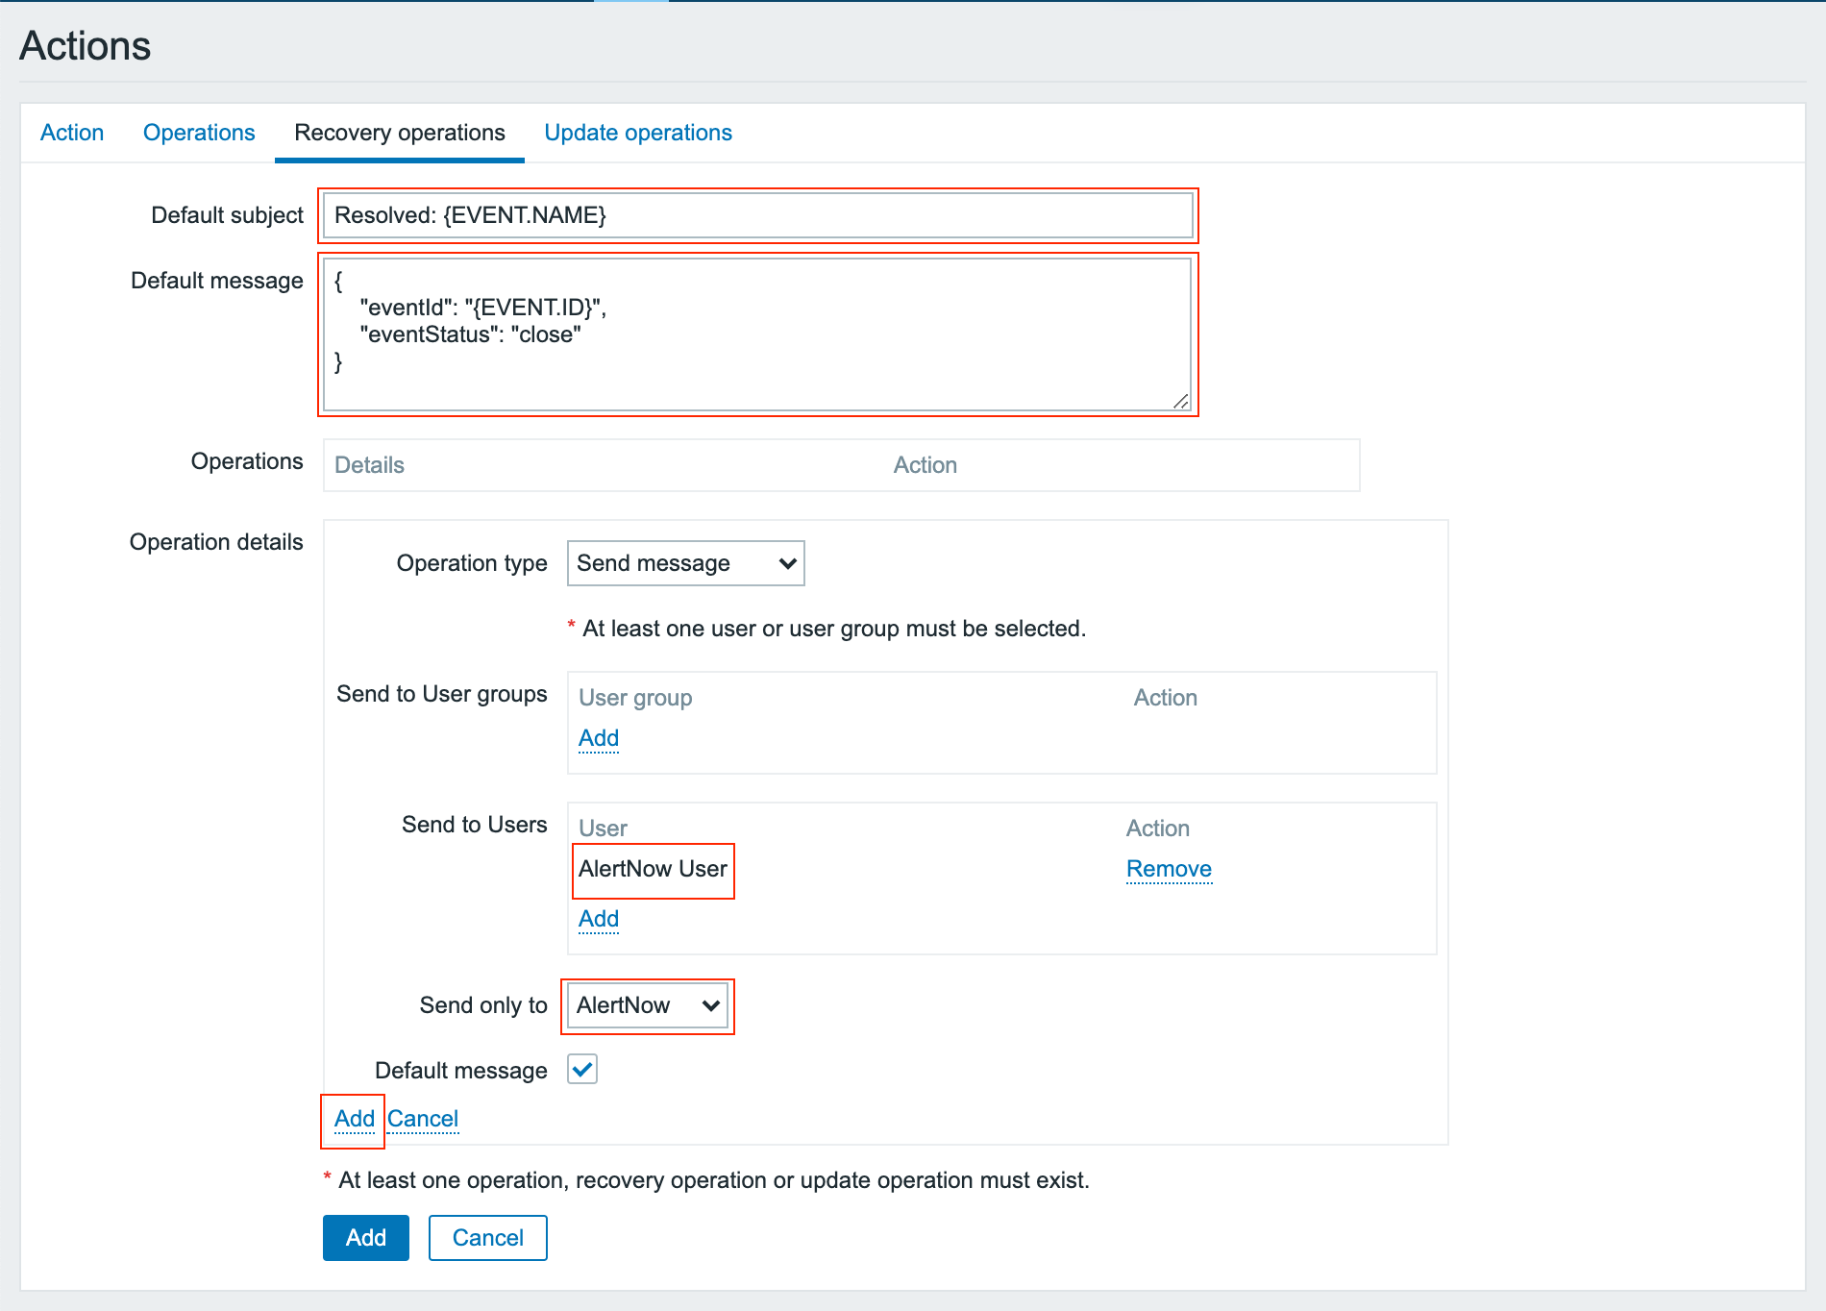
Task: Open the Operations tab
Action: coord(199,133)
